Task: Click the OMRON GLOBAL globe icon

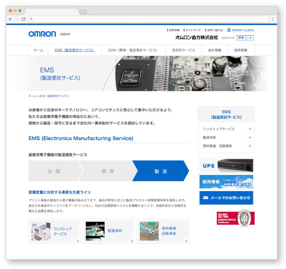Action: pyautogui.click(x=229, y=30)
